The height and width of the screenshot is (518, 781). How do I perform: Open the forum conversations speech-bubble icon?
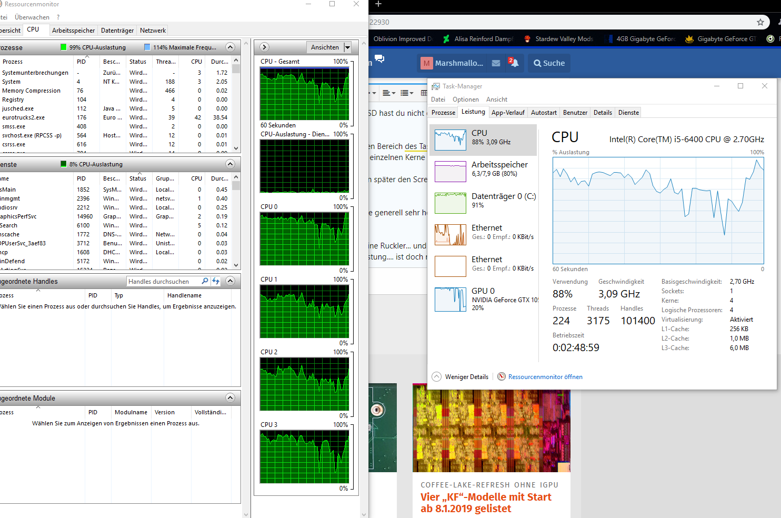click(379, 59)
